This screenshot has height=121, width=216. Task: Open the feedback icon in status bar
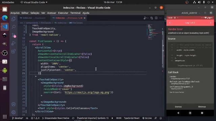[156, 118]
